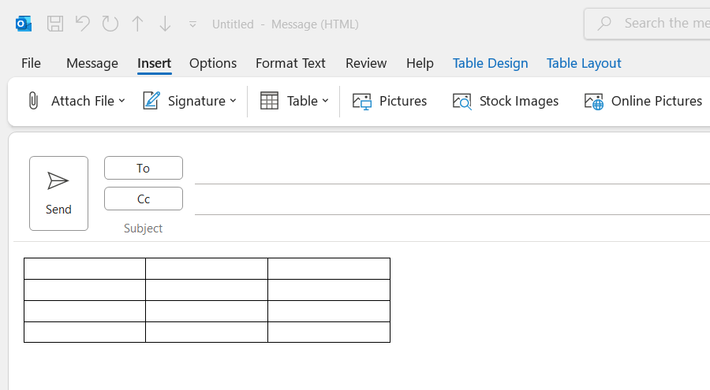Insert Online Pictures
The image size is (710, 390).
pyautogui.click(x=643, y=101)
